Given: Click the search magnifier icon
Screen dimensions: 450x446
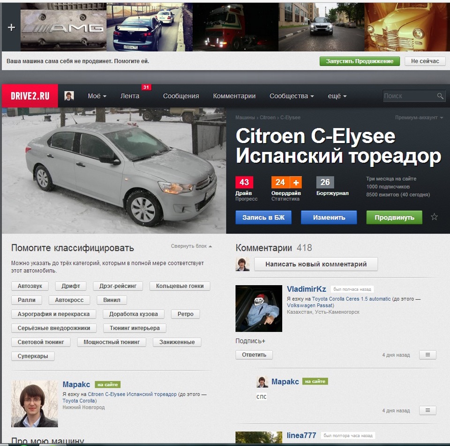Looking at the screenshot, I should point(440,96).
